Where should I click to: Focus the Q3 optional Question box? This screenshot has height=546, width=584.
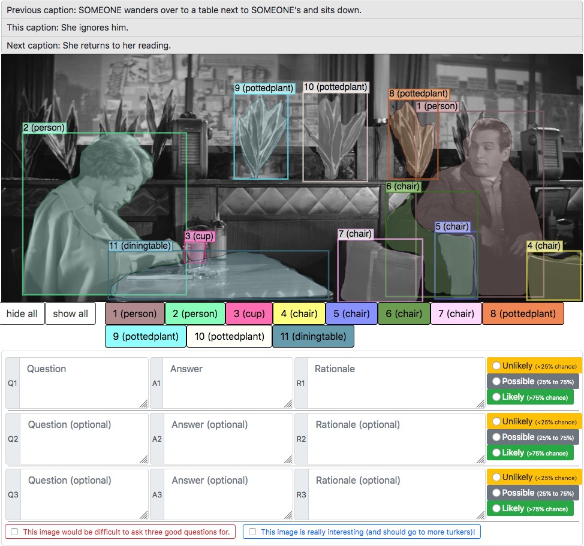[84, 494]
